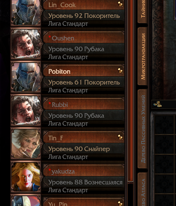Click the red asterisk beside Rubbi
Viewport: 176px width, 206px height.
(50, 103)
